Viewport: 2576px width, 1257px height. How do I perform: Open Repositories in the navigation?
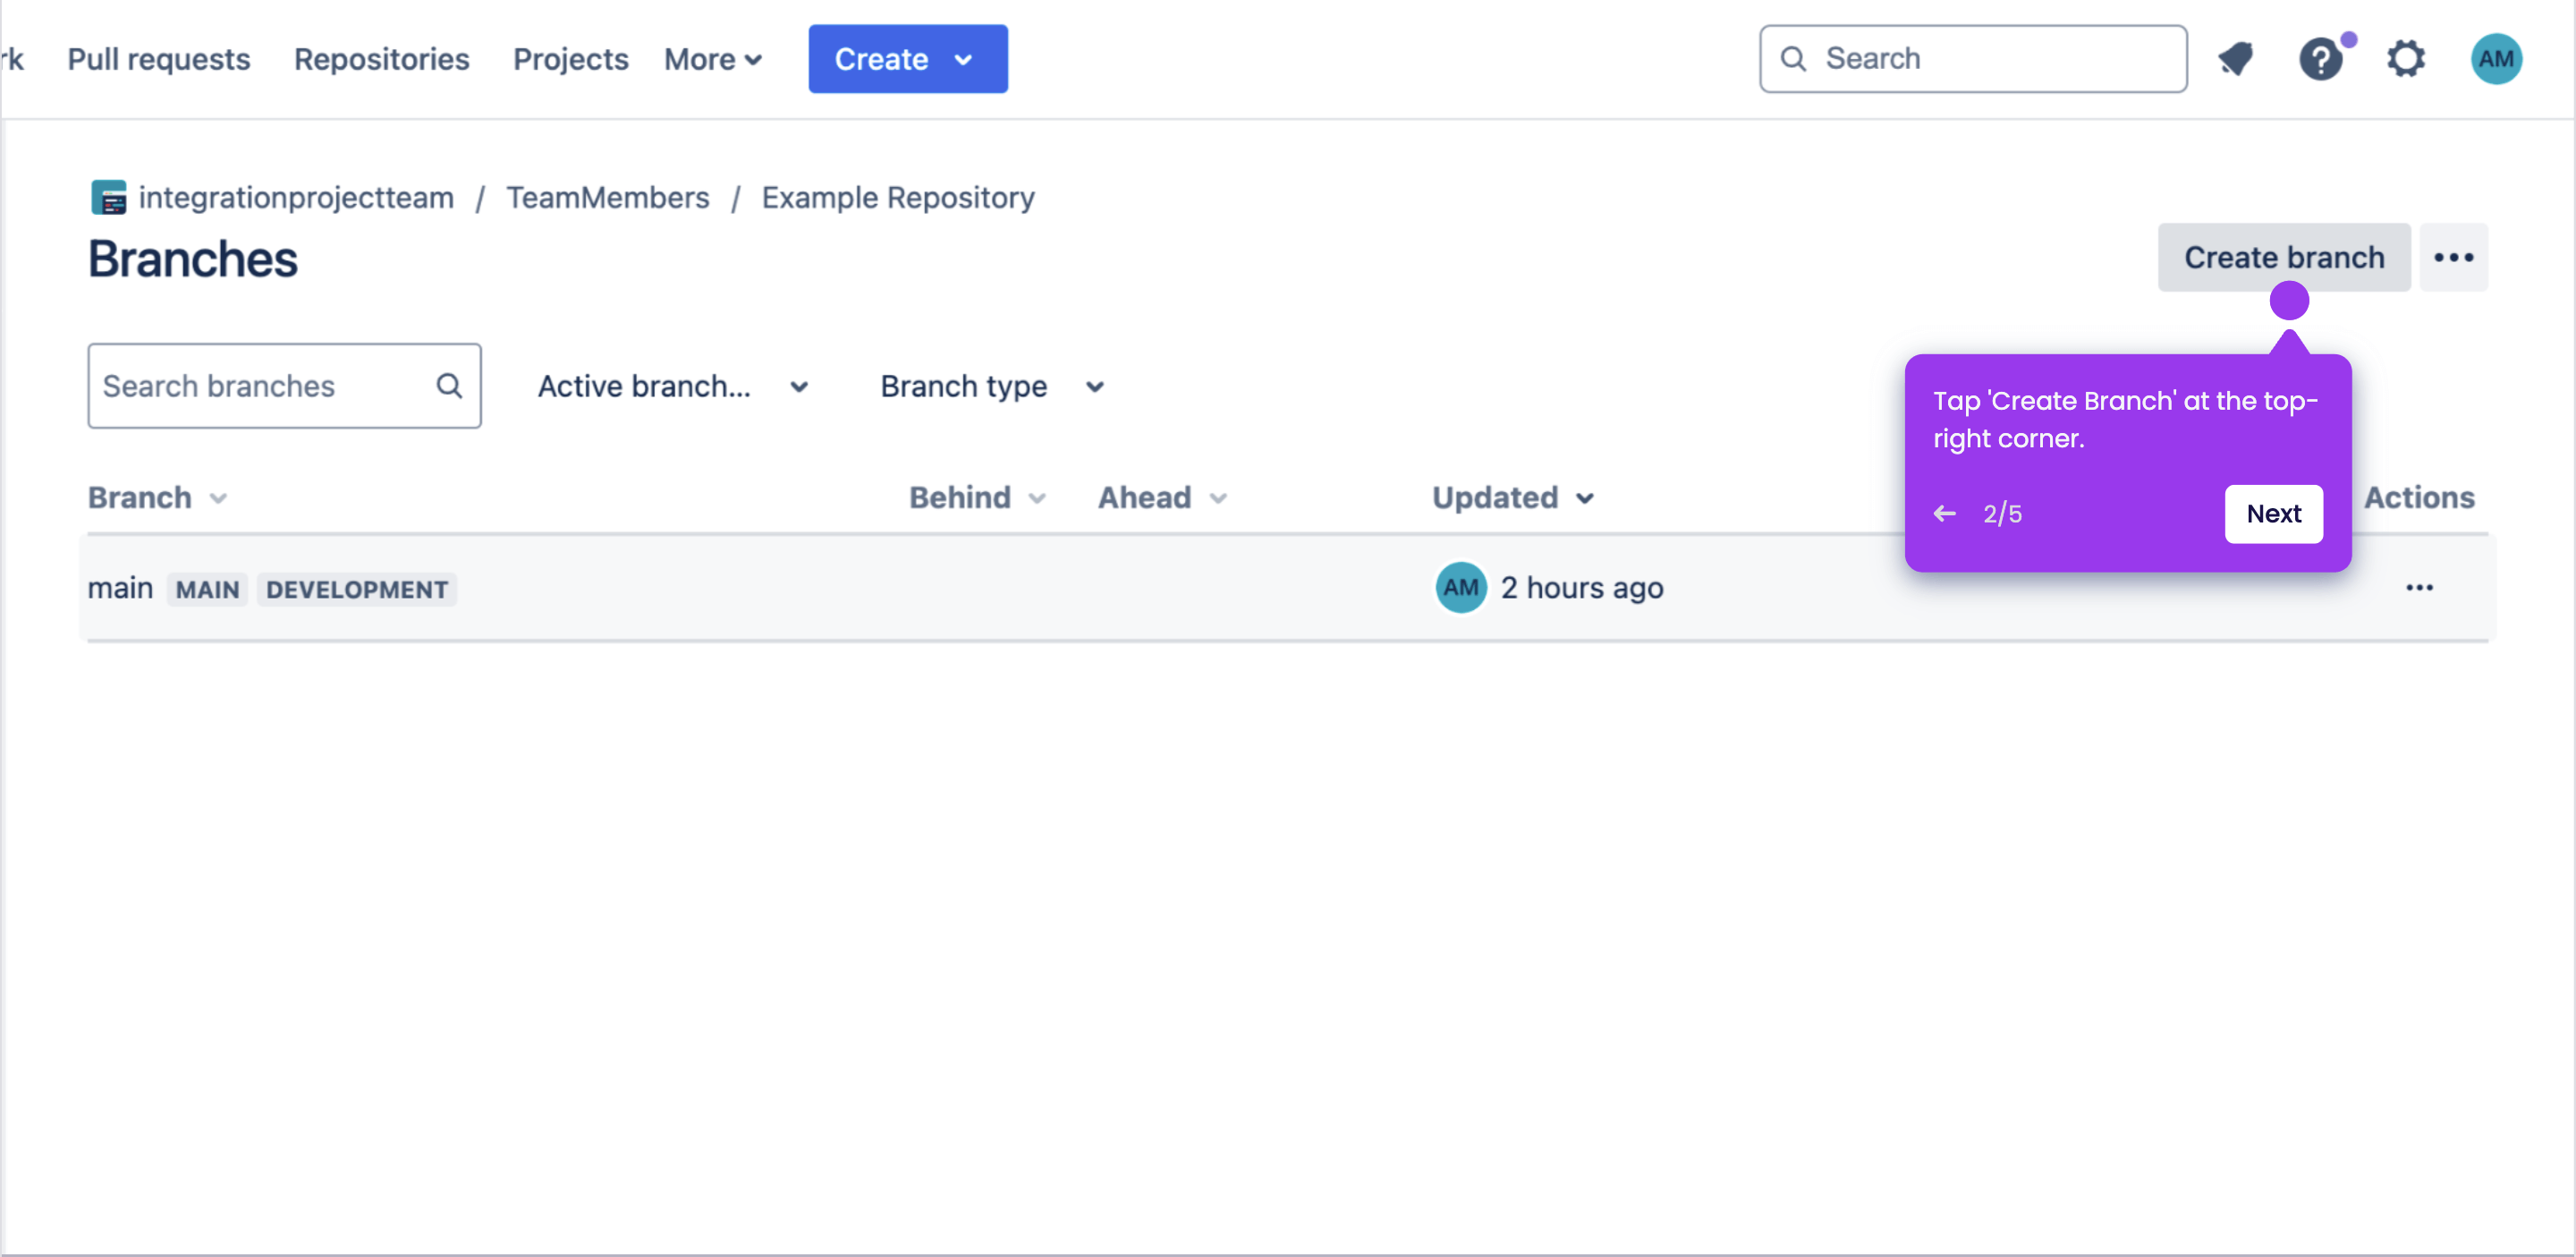(x=381, y=60)
